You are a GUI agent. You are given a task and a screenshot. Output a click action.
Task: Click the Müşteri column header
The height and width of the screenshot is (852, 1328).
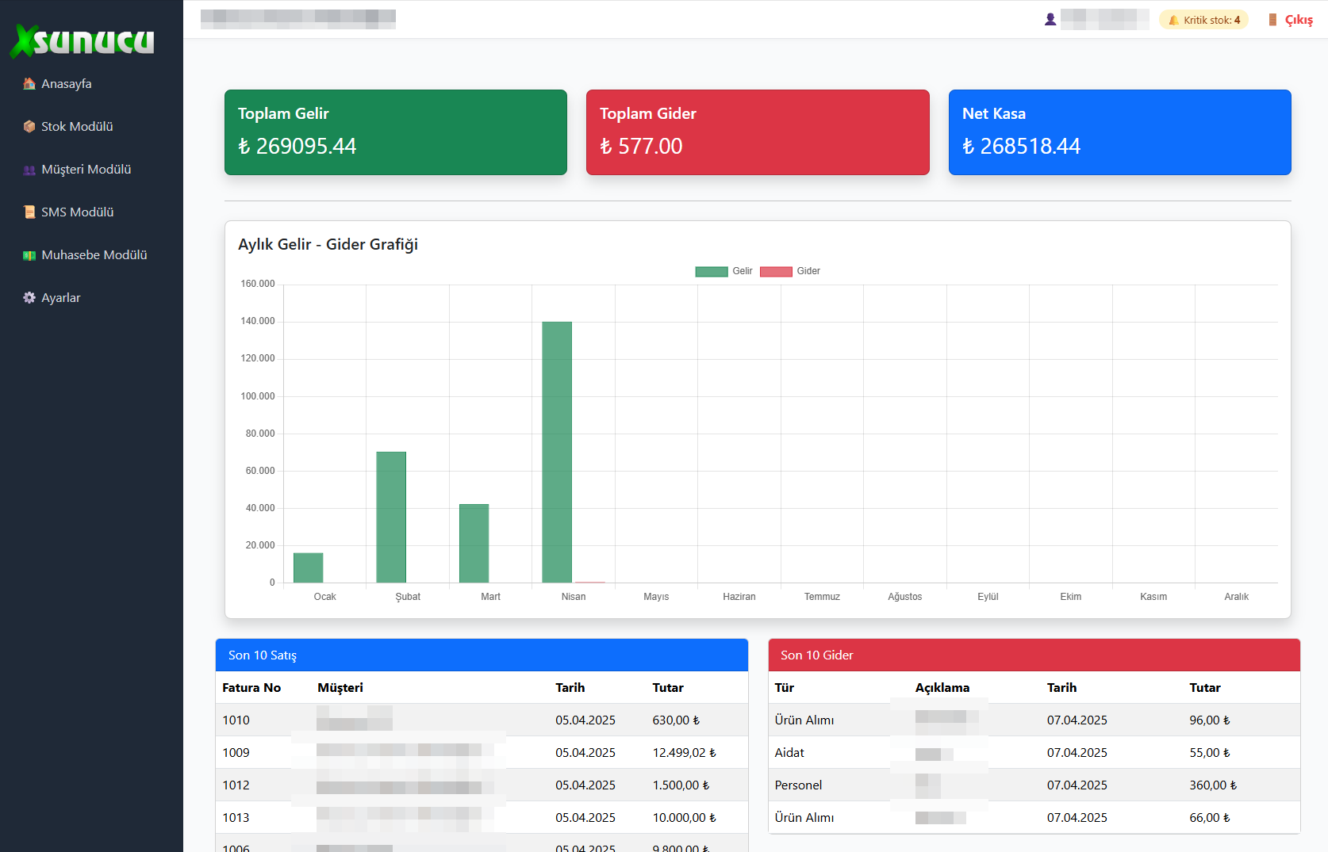click(340, 688)
